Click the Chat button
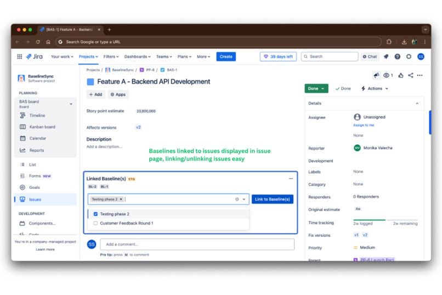Image resolution: width=442 pixels, height=295 pixels. (370, 57)
